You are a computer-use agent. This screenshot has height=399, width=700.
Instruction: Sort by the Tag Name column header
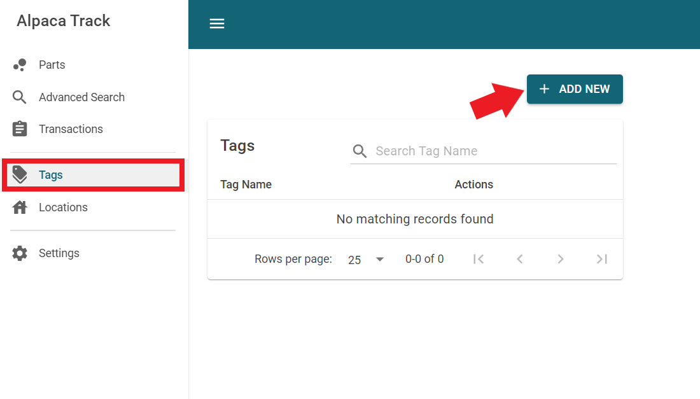pyautogui.click(x=246, y=185)
